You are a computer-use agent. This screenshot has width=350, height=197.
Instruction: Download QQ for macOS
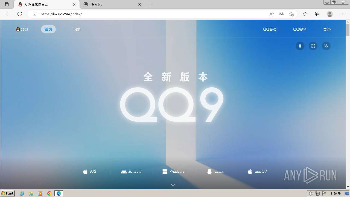pos(257,172)
